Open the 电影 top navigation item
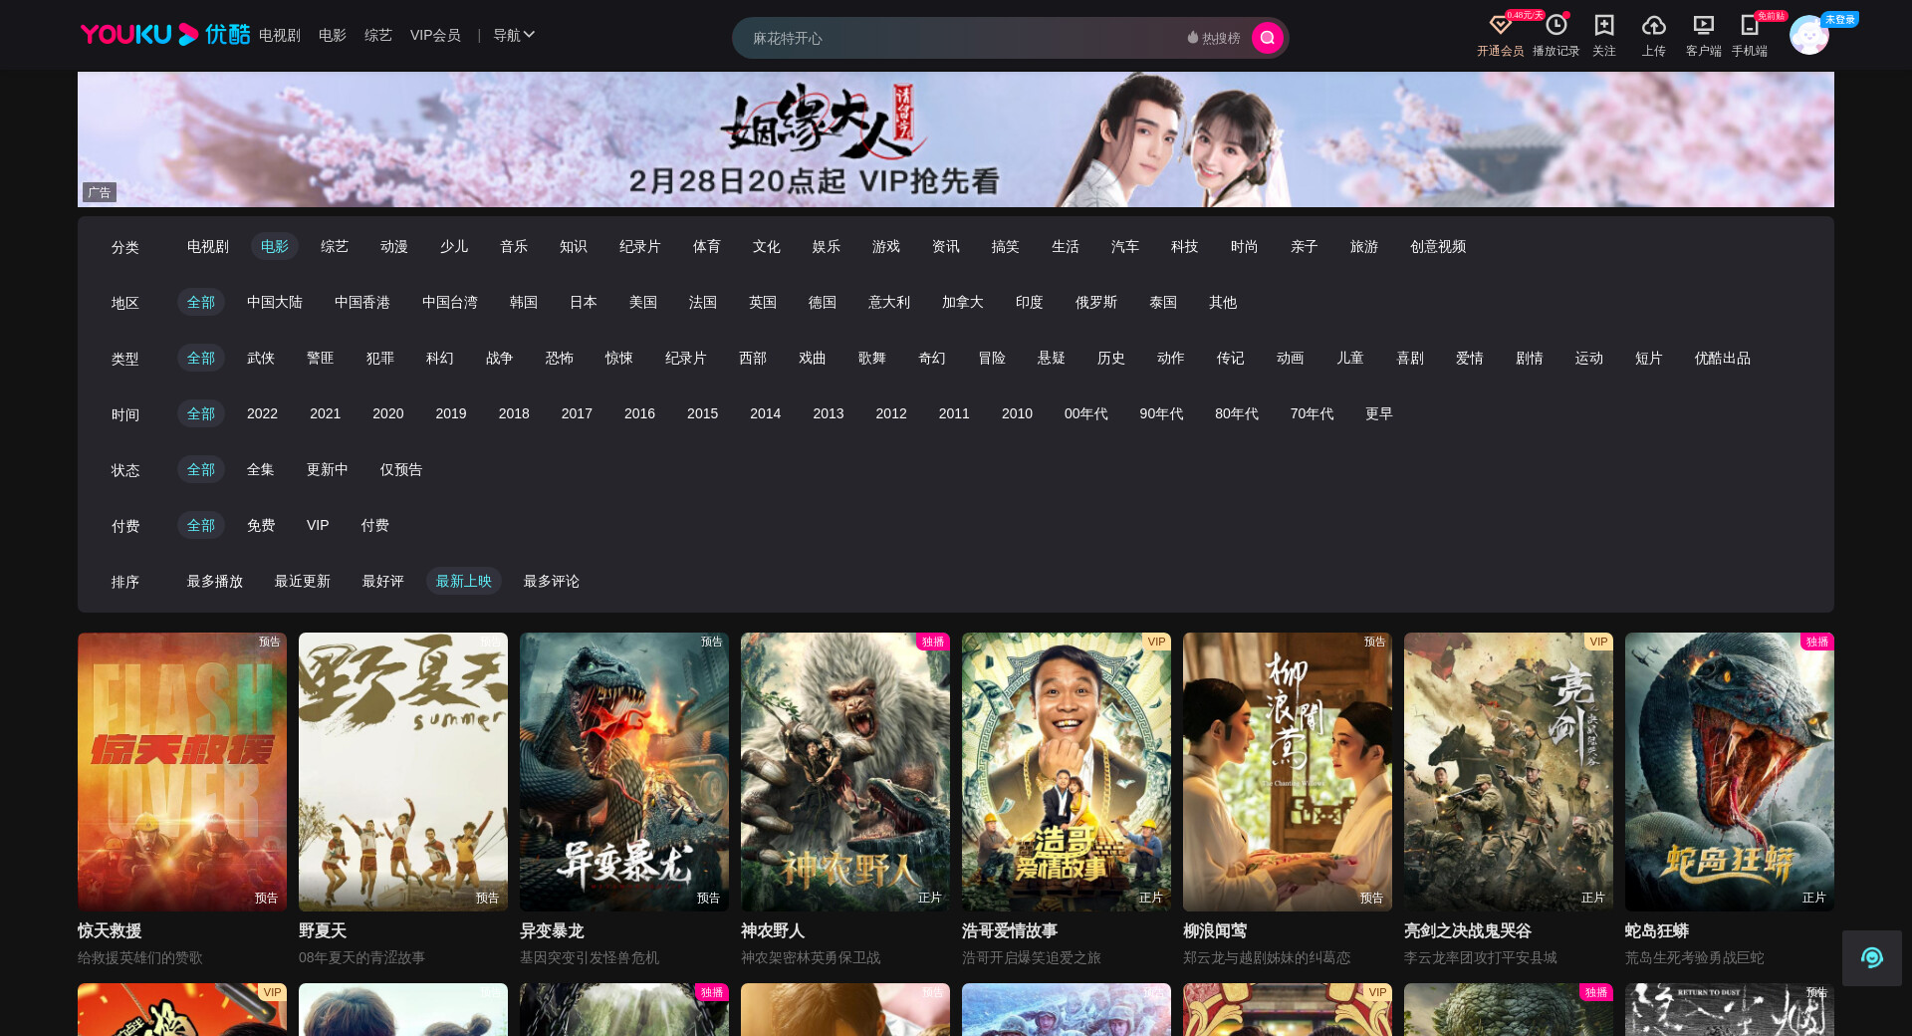 point(332,35)
